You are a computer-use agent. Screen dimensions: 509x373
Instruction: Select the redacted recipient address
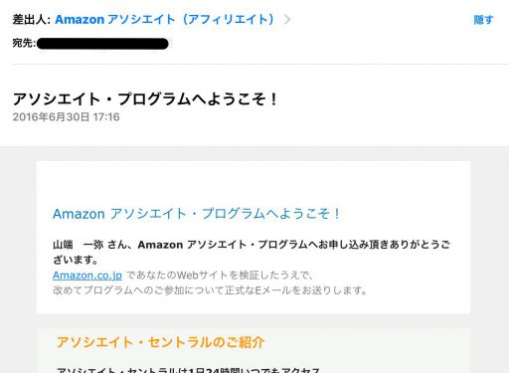point(102,44)
